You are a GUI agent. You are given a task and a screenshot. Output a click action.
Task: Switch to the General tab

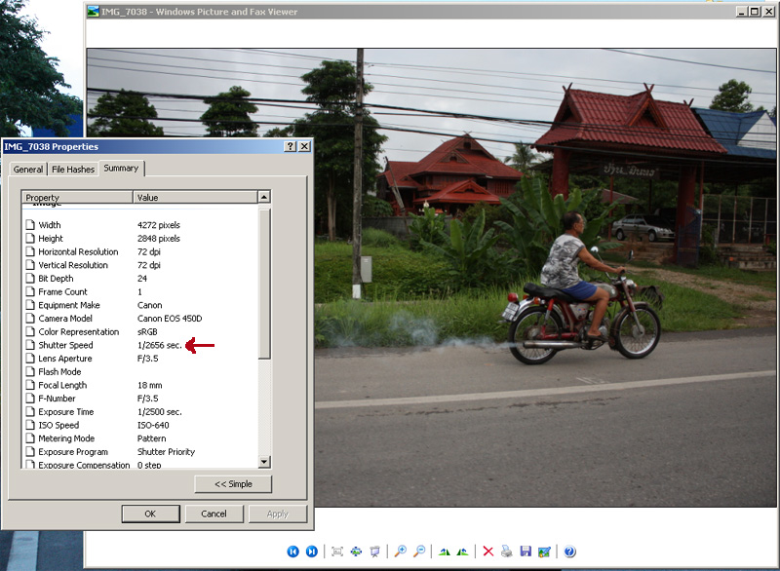pyautogui.click(x=28, y=170)
